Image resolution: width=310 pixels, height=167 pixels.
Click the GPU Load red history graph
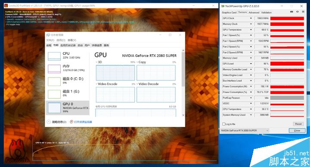coord(287,64)
